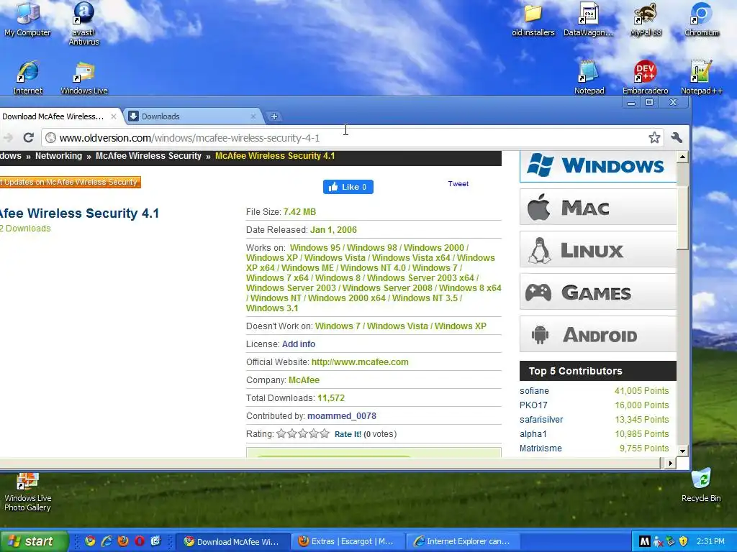Select the Recycle Bin icon
Viewport: 737px width, 552px height.
pos(701,485)
